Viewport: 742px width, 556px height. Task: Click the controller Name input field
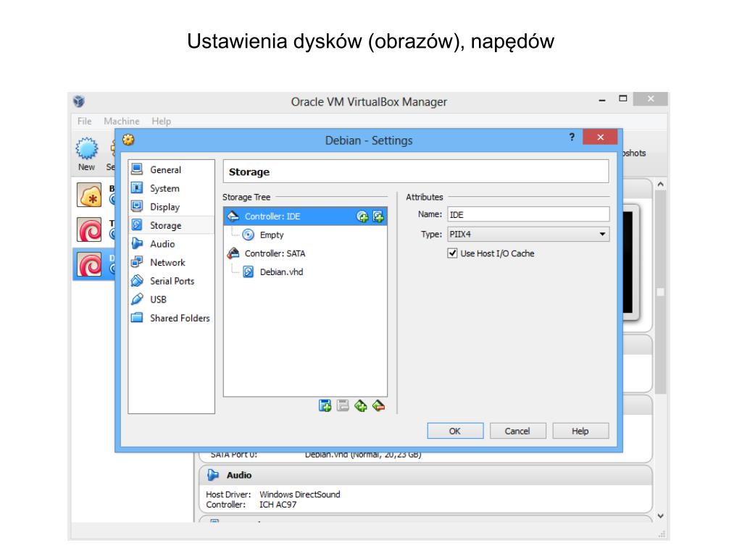[x=528, y=214]
